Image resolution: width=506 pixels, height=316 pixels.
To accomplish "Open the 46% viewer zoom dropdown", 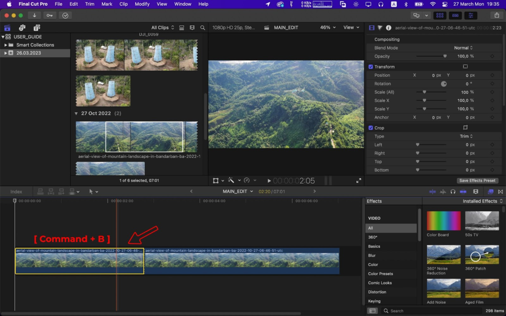I will coord(328,28).
